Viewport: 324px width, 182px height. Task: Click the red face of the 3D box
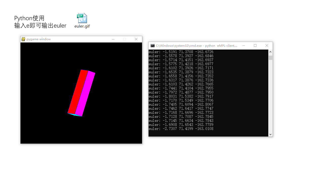point(78,92)
